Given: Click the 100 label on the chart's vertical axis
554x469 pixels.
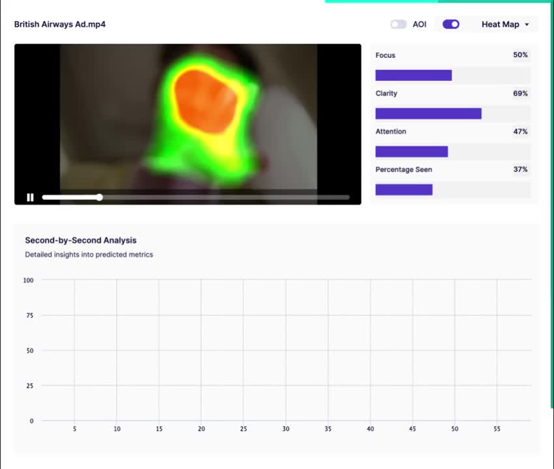Looking at the screenshot, I should pos(28,280).
